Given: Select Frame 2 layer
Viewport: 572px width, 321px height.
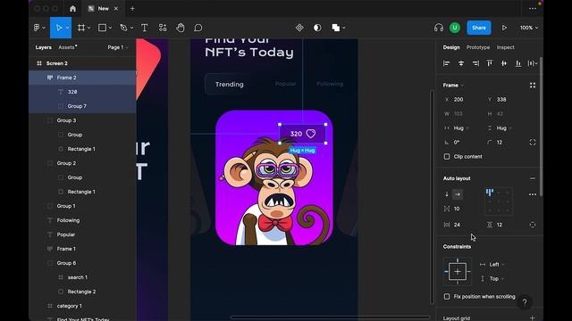Looking at the screenshot, I should pyautogui.click(x=82, y=78).
